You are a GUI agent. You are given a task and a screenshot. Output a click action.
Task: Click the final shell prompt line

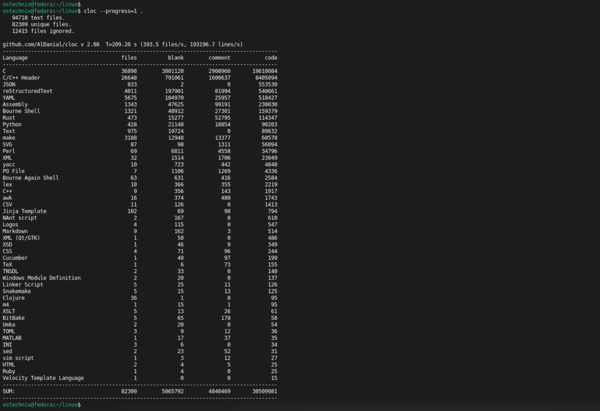coord(42,405)
